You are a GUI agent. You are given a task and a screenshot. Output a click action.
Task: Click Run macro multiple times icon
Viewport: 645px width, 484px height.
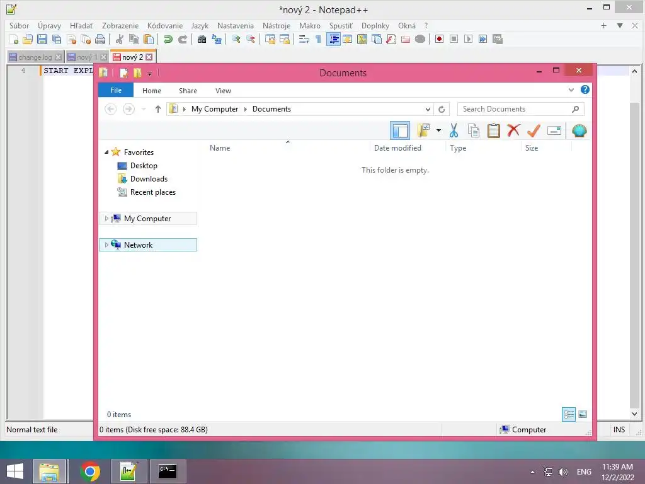pos(482,39)
